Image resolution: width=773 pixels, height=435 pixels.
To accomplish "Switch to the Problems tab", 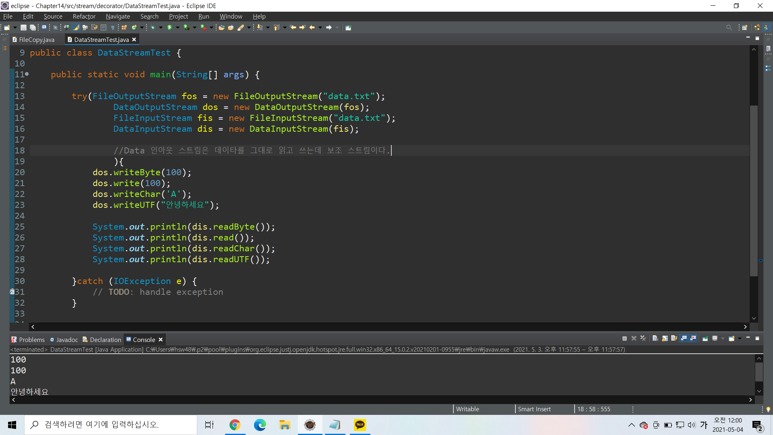I will (x=31, y=340).
